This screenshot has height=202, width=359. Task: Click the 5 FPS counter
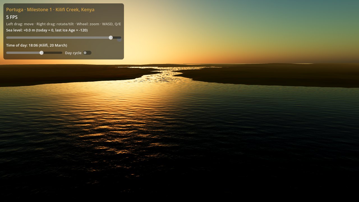point(12,17)
